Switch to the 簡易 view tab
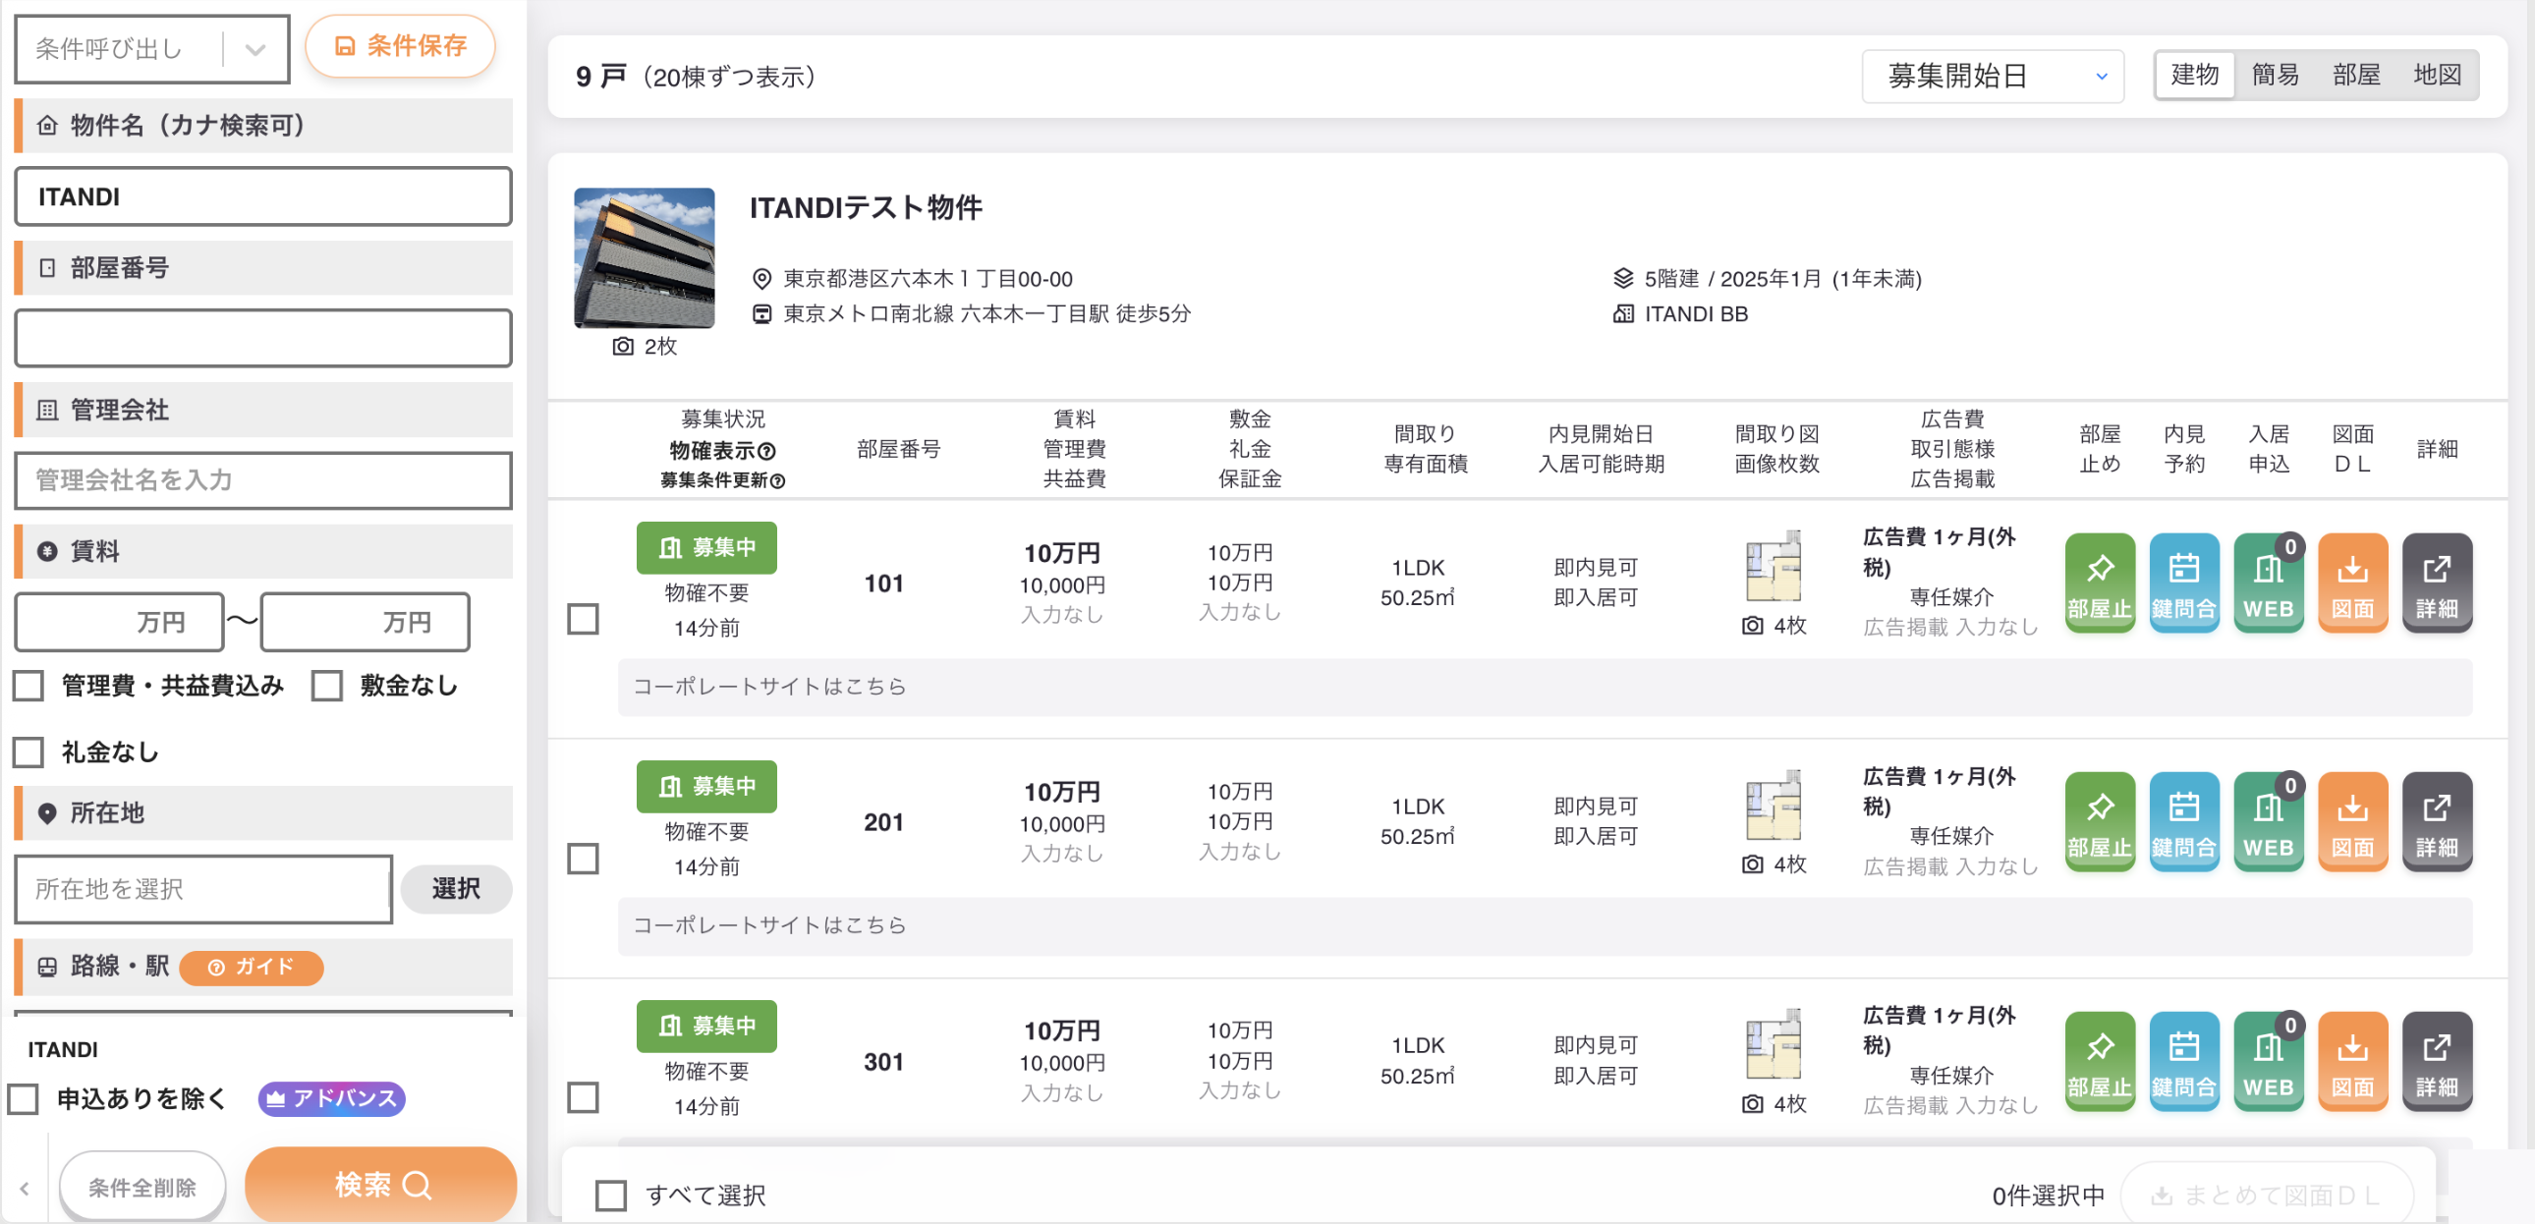2535x1224 pixels. coord(2275,75)
